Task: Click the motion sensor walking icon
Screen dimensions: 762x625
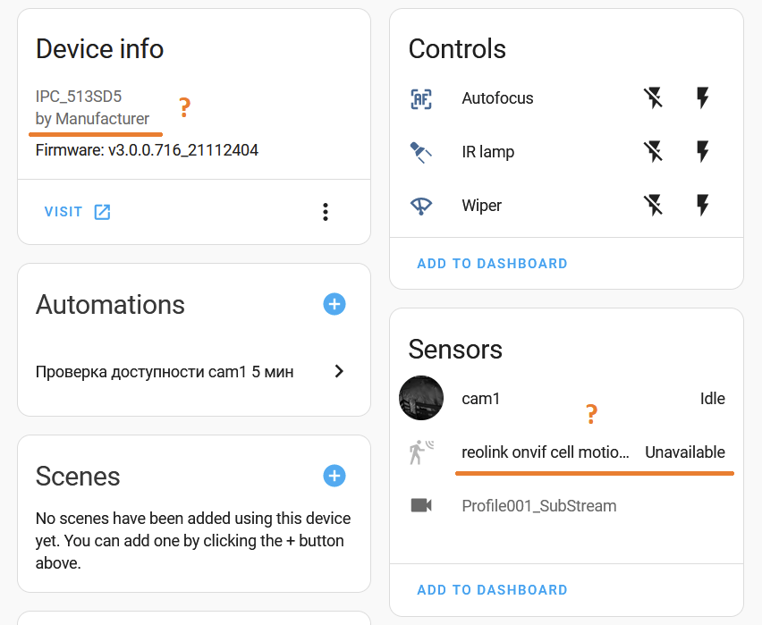Action: [421, 452]
